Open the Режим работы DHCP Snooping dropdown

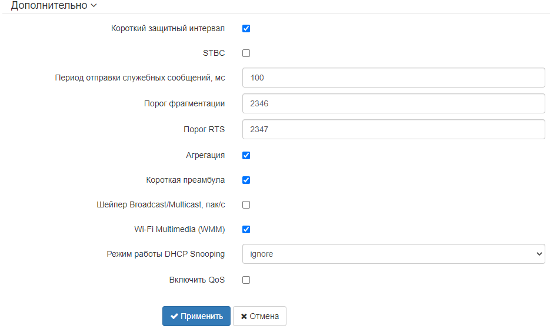click(x=394, y=254)
